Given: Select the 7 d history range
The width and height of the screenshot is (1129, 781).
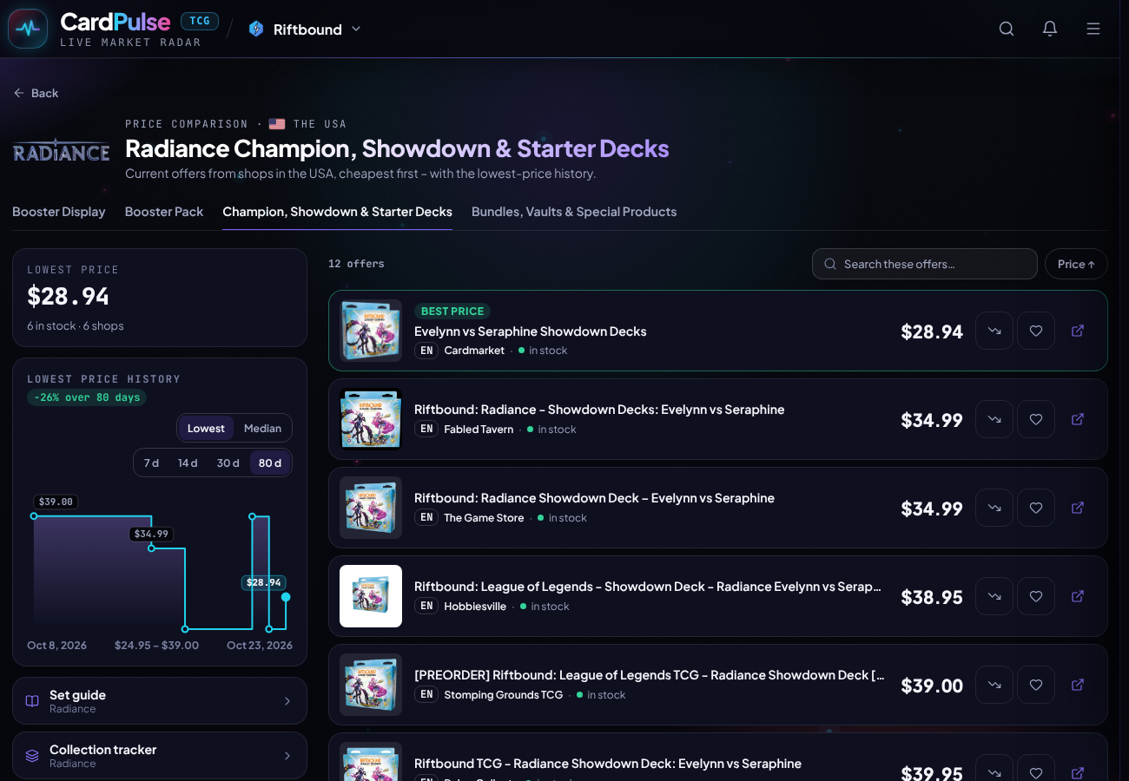Looking at the screenshot, I should click(151, 463).
